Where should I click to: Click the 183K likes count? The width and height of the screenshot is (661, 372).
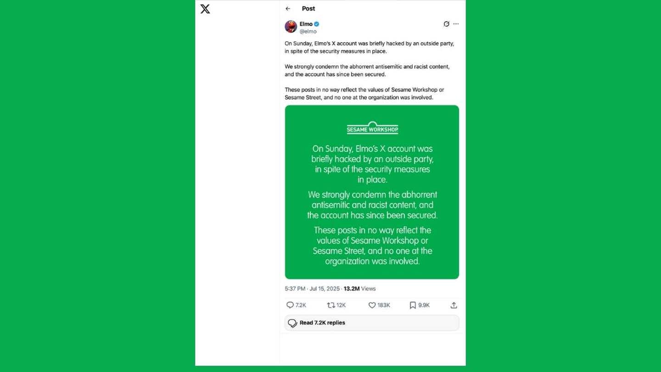pyautogui.click(x=384, y=305)
